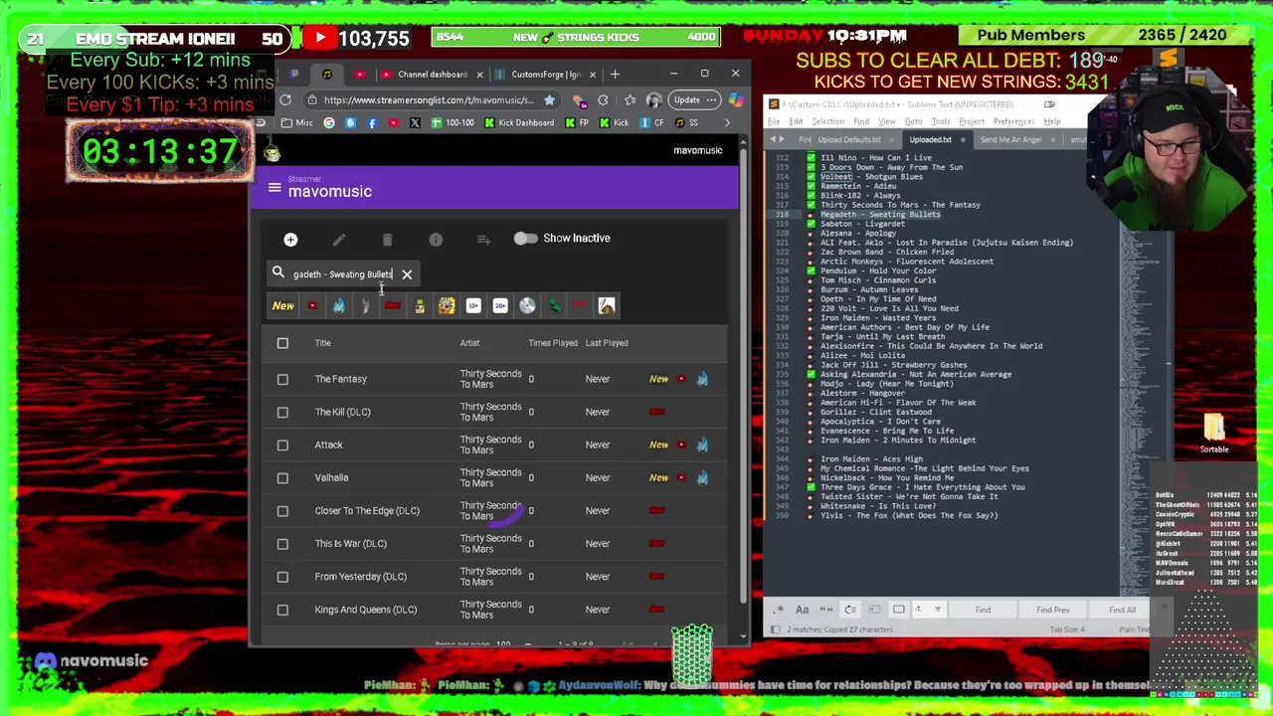
Task: Check the box for The Kill (DLC)
Action: 282,412
